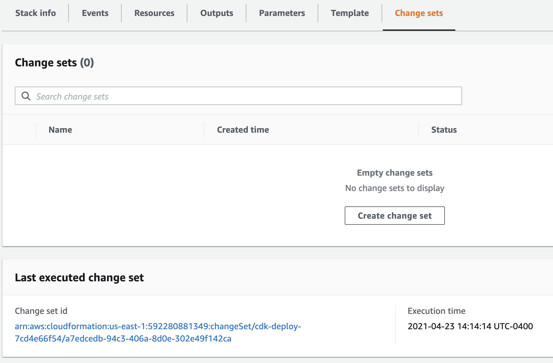The image size is (553, 363).
Task: Sort the table by Created time column
Action: point(242,130)
